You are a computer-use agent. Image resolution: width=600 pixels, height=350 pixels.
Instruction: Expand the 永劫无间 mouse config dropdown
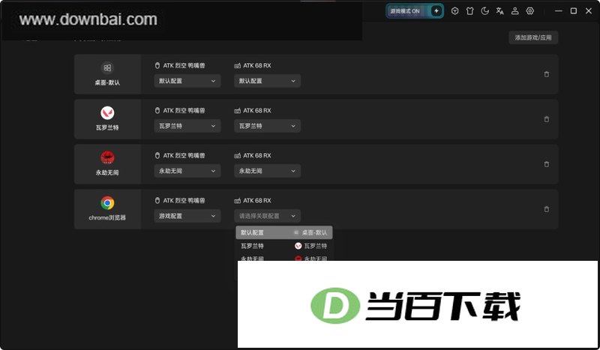[x=187, y=171]
